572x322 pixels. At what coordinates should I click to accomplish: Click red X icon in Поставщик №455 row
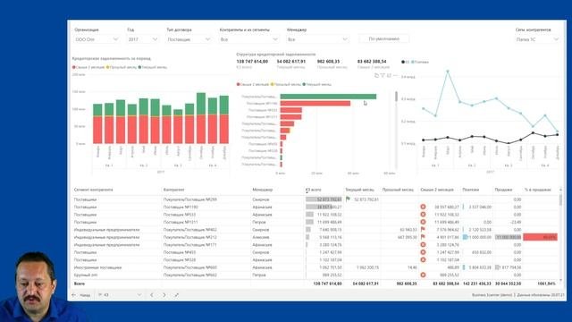423,252
